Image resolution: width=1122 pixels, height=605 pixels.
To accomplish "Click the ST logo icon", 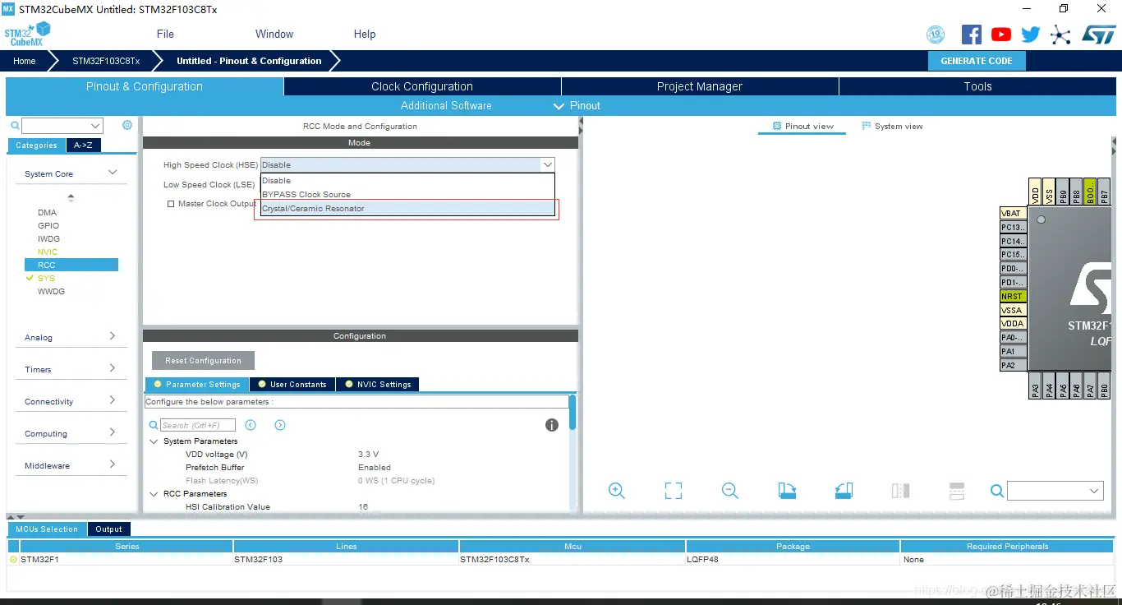I will pos(1099,35).
